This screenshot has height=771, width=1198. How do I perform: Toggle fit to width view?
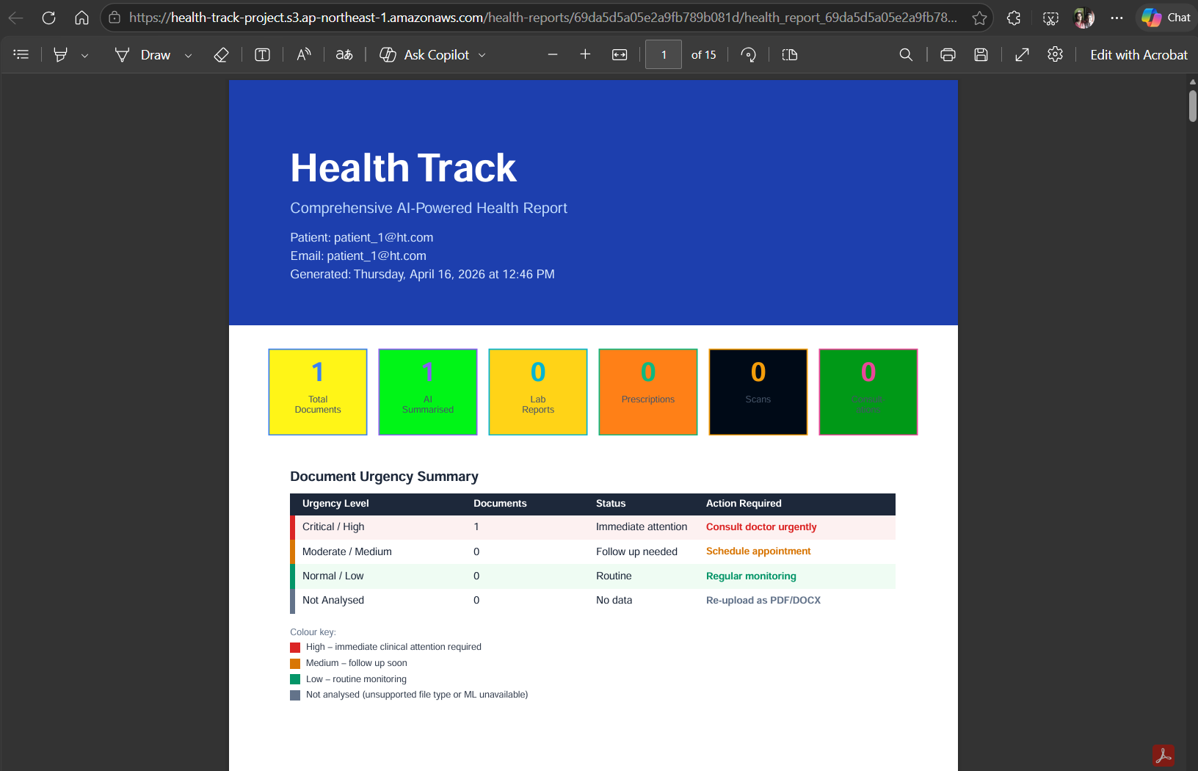click(x=620, y=54)
